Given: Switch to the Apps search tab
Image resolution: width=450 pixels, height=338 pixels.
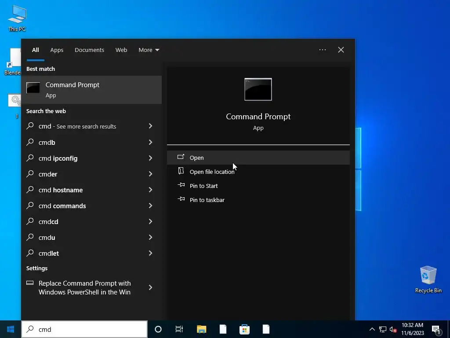Looking at the screenshot, I should point(57,50).
